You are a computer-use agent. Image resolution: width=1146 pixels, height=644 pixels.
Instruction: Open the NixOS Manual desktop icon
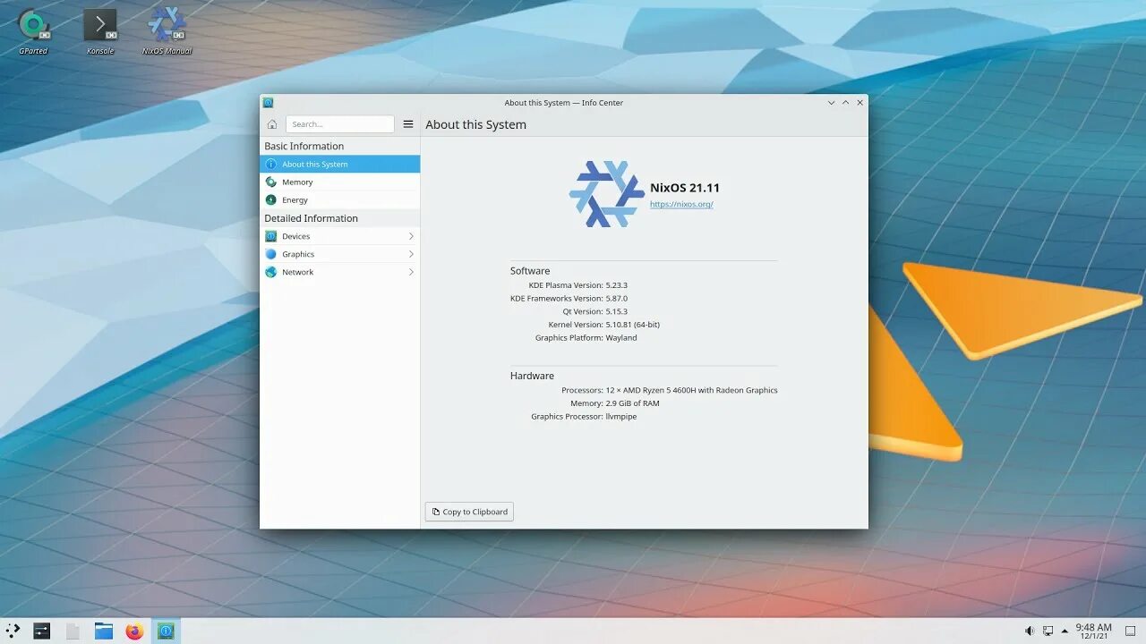(167, 31)
